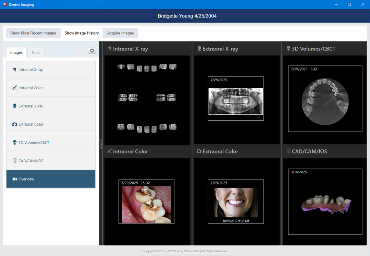Click the 1/14/2025 date label
370x256 pixels.
(299, 172)
